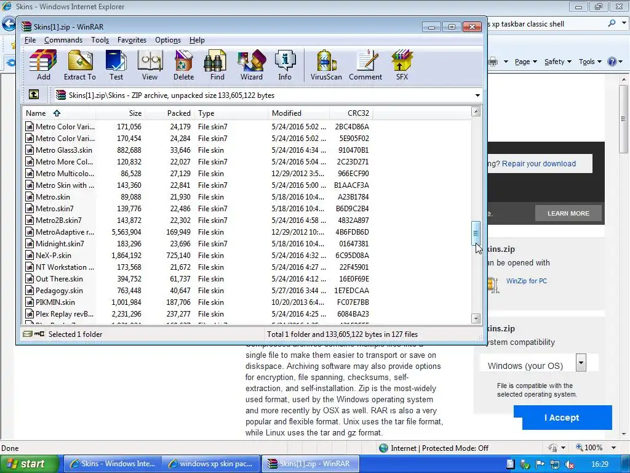This screenshot has height=473, width=630.
Task: Sort file list by Size column
Action: point(120,113)
